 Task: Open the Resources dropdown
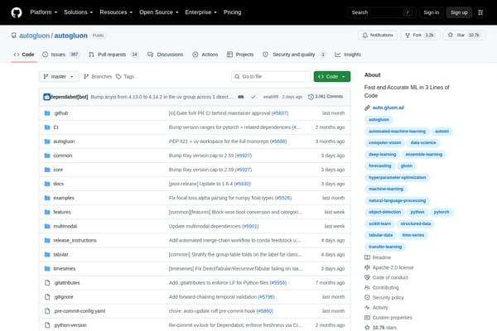click(x=116, y=12)
